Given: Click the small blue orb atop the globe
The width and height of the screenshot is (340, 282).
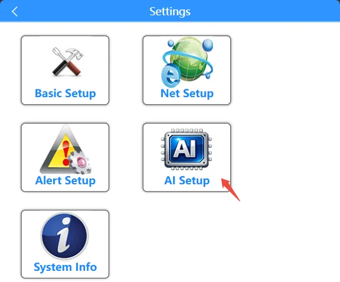Looking at the screenshot, I should (171, 43).
